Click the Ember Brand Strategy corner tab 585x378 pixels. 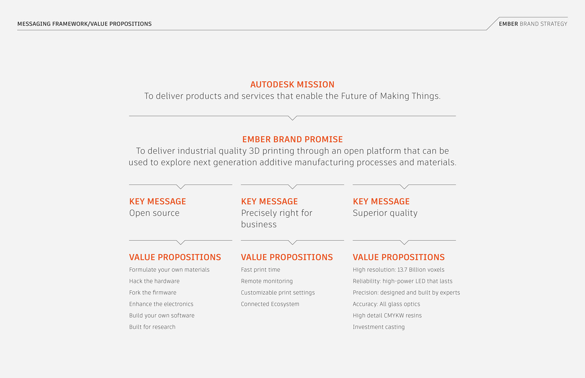533,24
